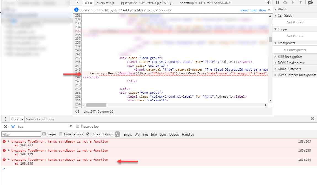Clear the console
This screenshot has height=185, width=317.
point(6,127)
